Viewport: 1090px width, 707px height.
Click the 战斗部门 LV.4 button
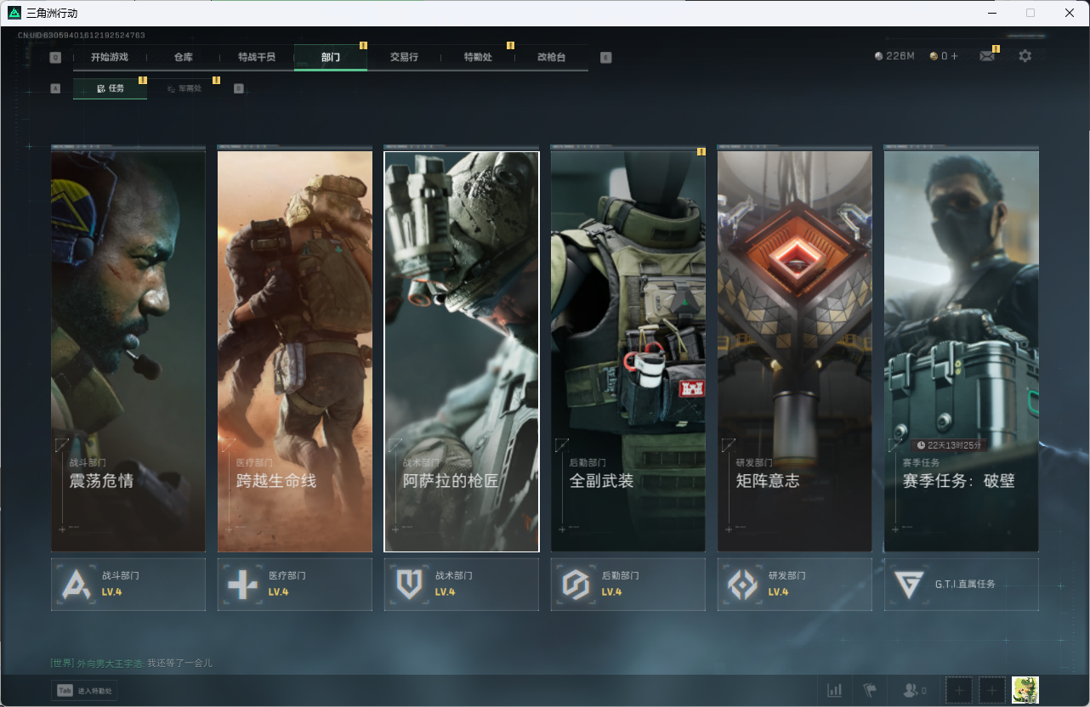(x=128, y=584)
